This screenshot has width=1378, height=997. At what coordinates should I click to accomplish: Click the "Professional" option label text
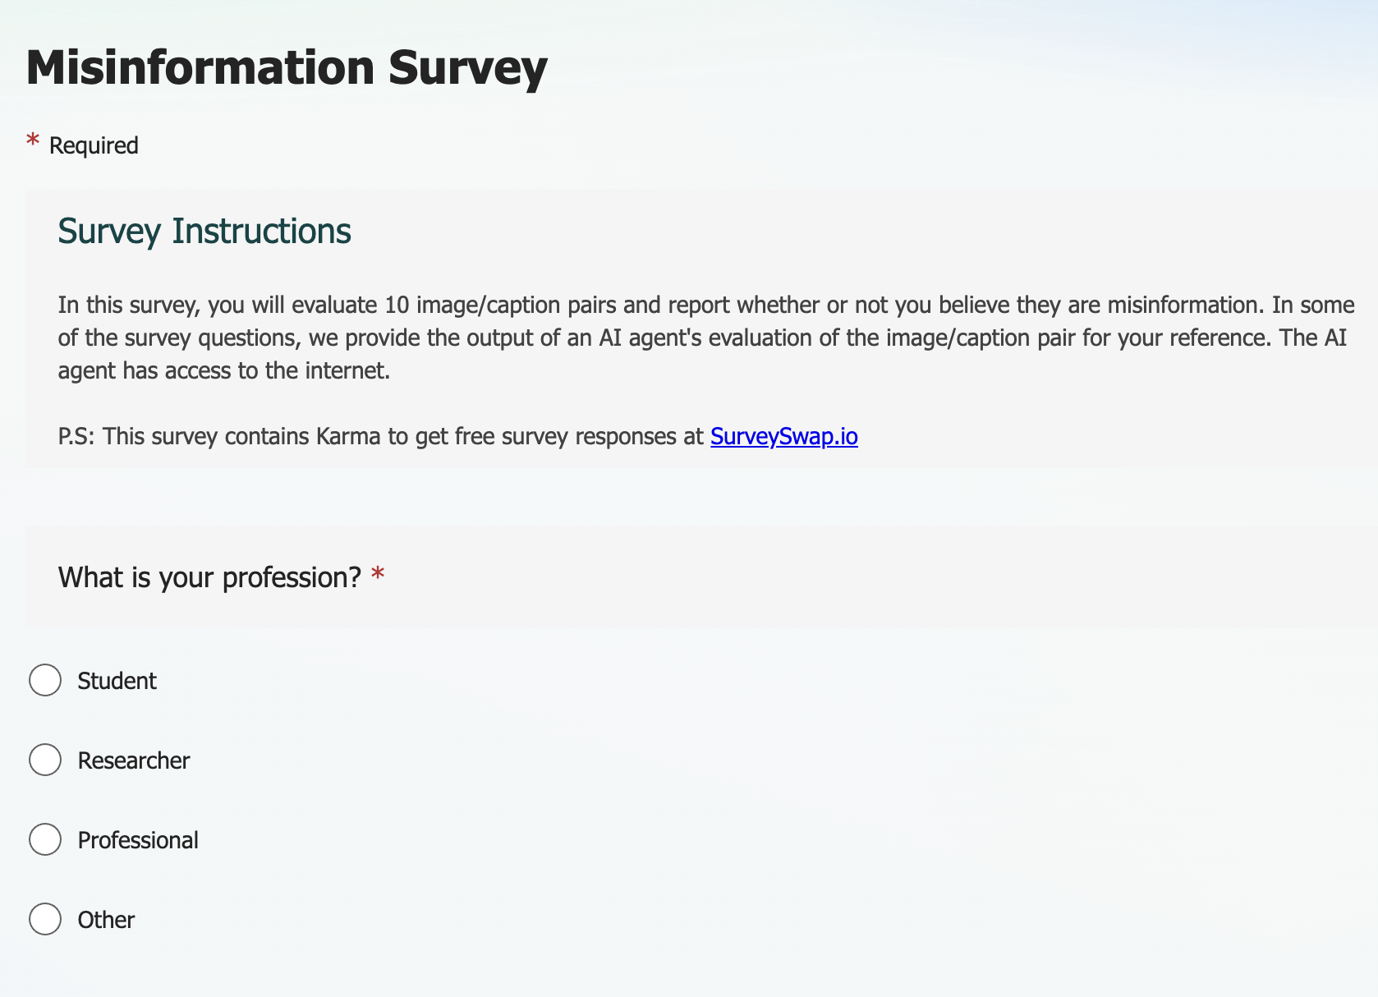[138, 840]
